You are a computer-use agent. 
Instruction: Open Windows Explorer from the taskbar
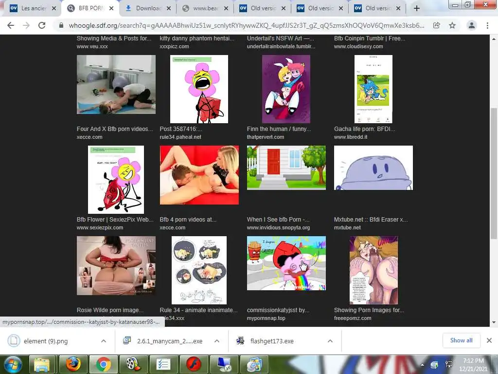[42, 364]
